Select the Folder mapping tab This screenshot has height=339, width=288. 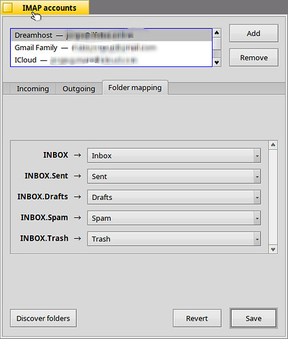point(135,87)
